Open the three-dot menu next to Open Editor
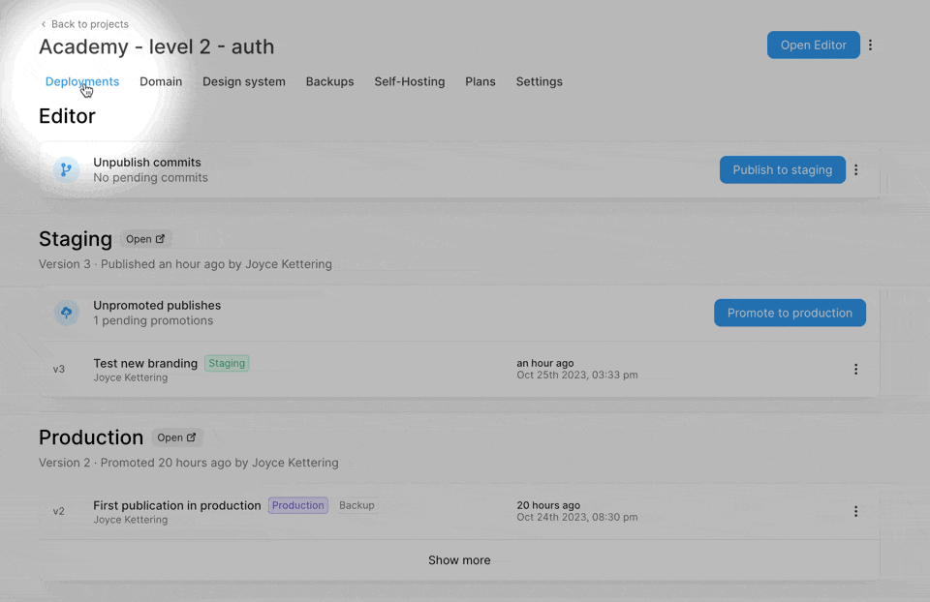The height and width of the screenshot is (602, 930). tap(870, 45)
